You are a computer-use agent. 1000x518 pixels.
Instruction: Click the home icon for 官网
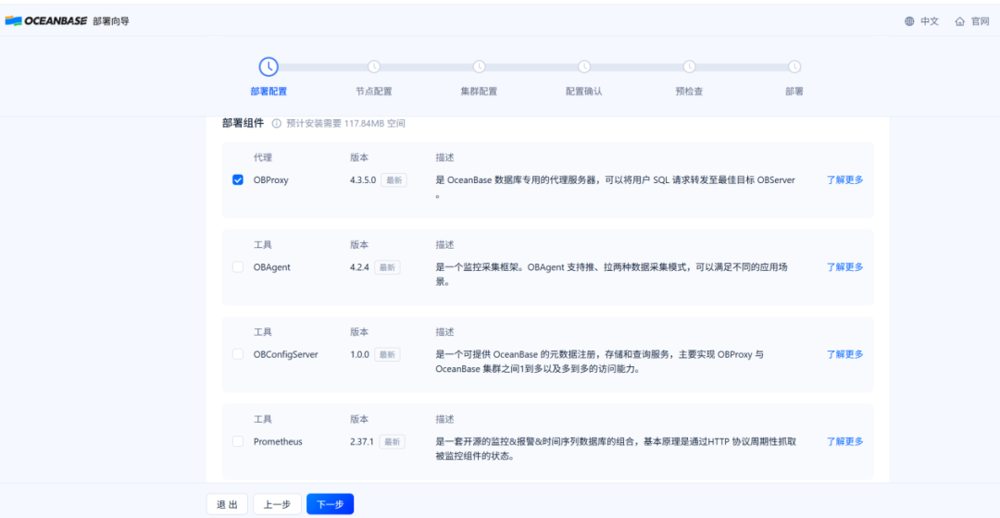coord(960,21)
